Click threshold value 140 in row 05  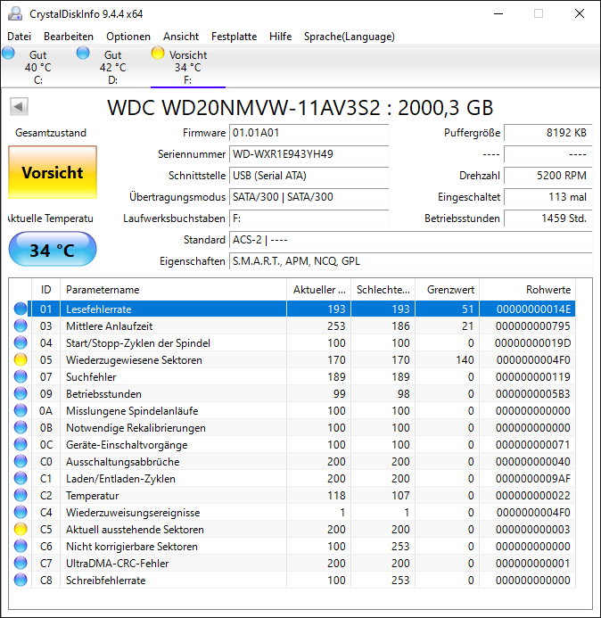[465, 360]
